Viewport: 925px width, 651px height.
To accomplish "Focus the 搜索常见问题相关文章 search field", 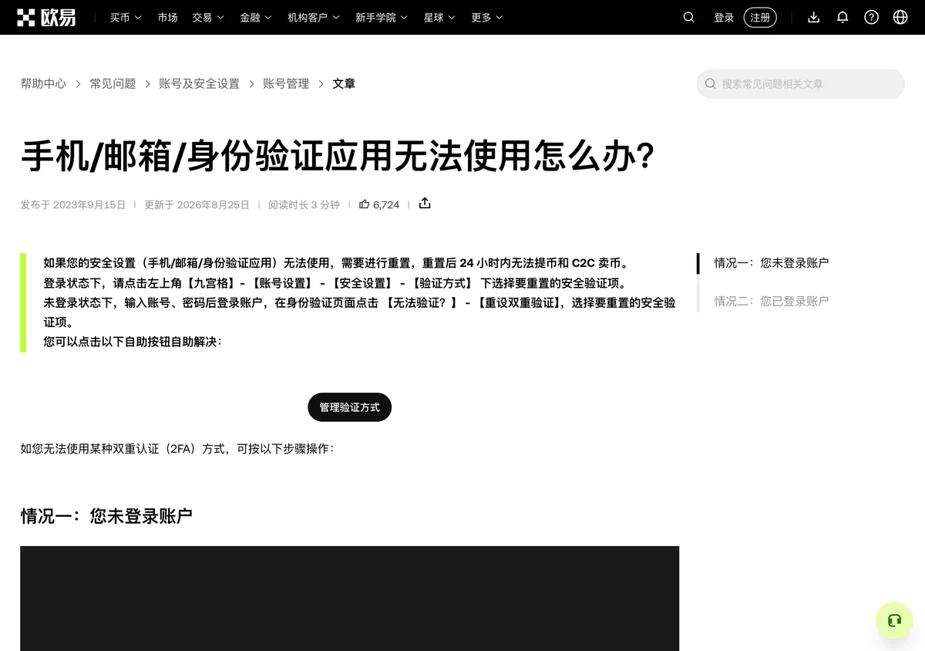I will coord(800,84).
